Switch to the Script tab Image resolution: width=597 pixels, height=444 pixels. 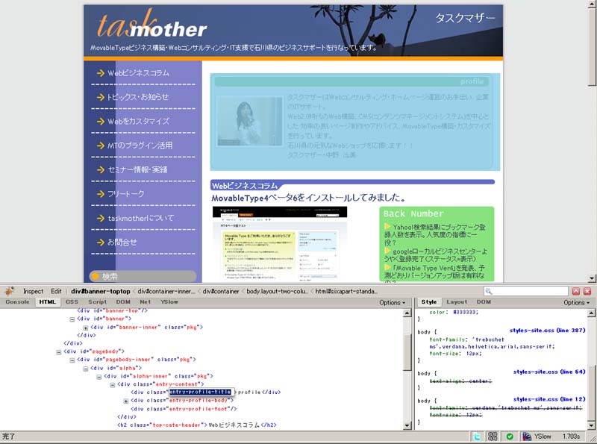click(97, 302)
